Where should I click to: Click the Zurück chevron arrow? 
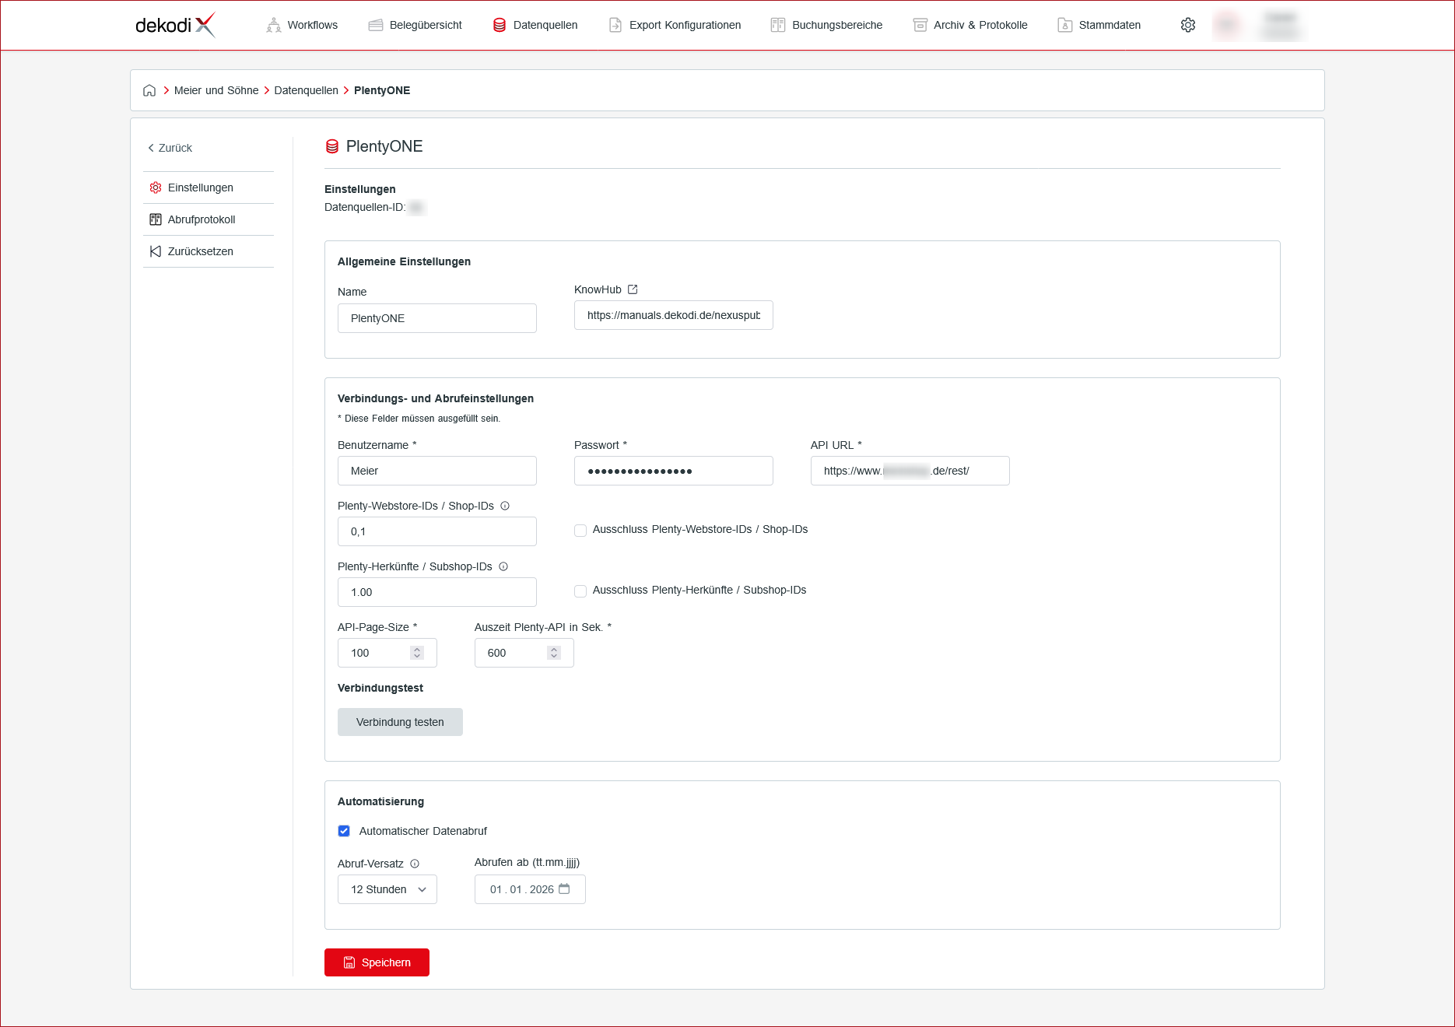pyautogui.click(x=151, y=148)
